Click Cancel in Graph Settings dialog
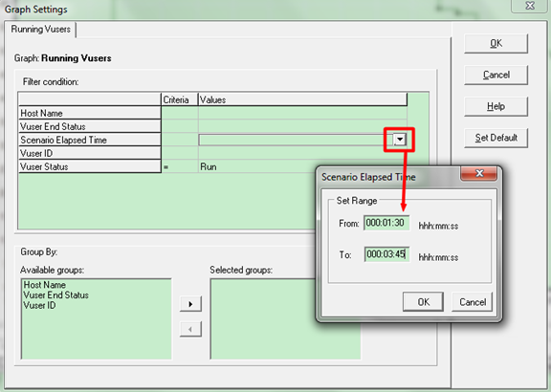This screenshot has width=551, height=392. [496, 75]
